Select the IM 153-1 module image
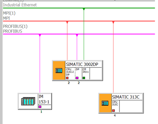The width and height of the screenshot is (158, 124). point(28,101)
